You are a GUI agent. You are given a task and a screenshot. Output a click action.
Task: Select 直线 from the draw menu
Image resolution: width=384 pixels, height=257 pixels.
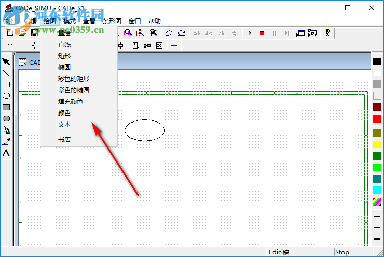(78, 45)
